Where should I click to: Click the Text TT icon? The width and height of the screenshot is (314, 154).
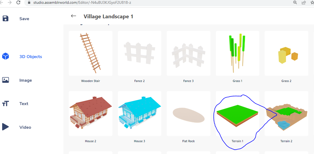(x=5, y=104)
